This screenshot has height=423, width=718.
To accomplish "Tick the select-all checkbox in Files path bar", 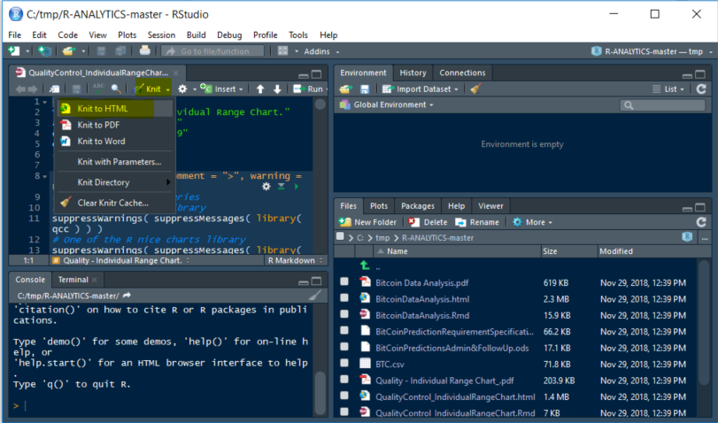I will [x=340, y=236].
